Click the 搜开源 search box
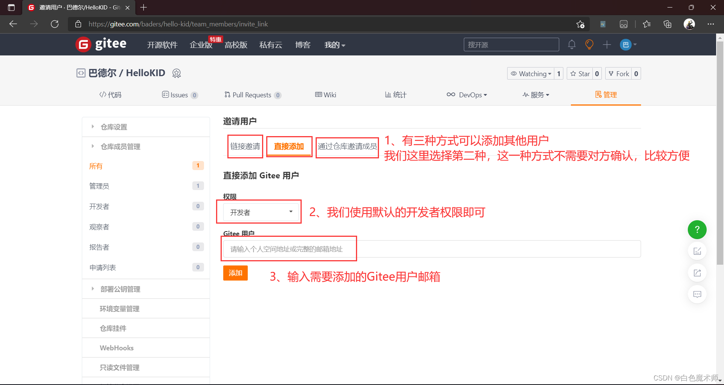The width and height of the screenshot is (724, 385). click(511, 44)
